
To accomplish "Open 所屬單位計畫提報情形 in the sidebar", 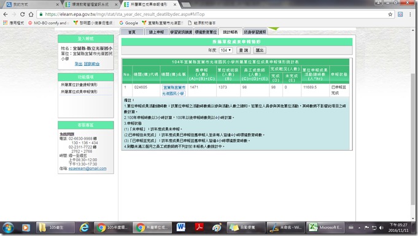I will pos(79,85).
